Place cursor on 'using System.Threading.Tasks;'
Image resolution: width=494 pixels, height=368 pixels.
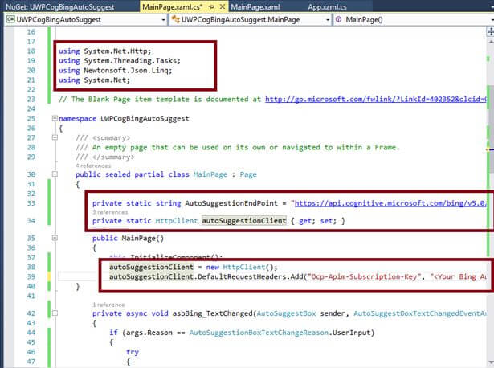pyautogui.click(x=120, y=60)
